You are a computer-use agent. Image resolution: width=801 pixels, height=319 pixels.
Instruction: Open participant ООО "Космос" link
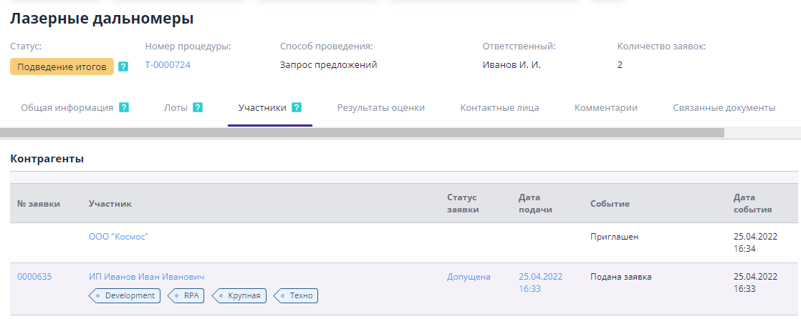tap(118, 236)
